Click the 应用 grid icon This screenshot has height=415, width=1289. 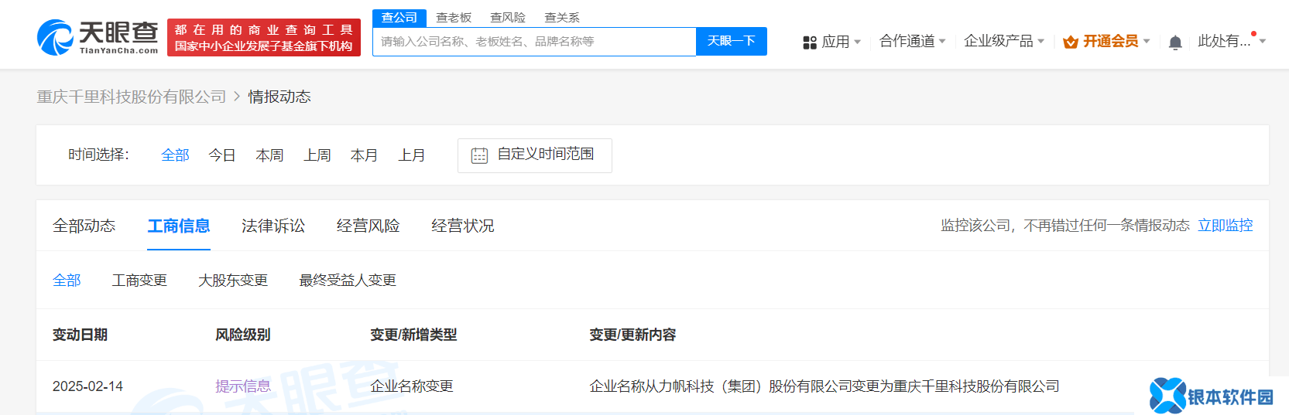pos(810,43)
